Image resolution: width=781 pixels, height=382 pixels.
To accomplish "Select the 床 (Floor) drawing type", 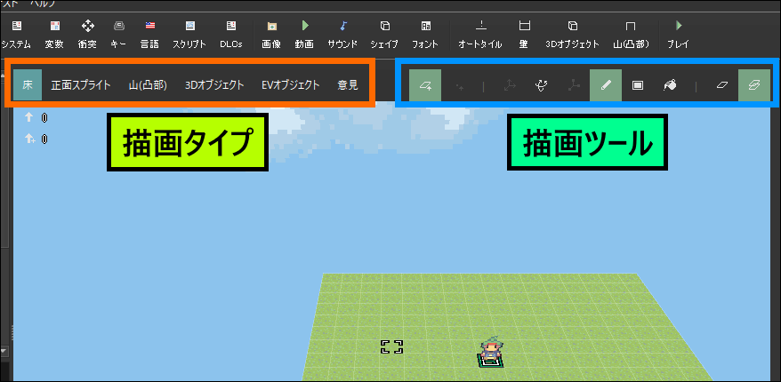I will tap(27, 85).
